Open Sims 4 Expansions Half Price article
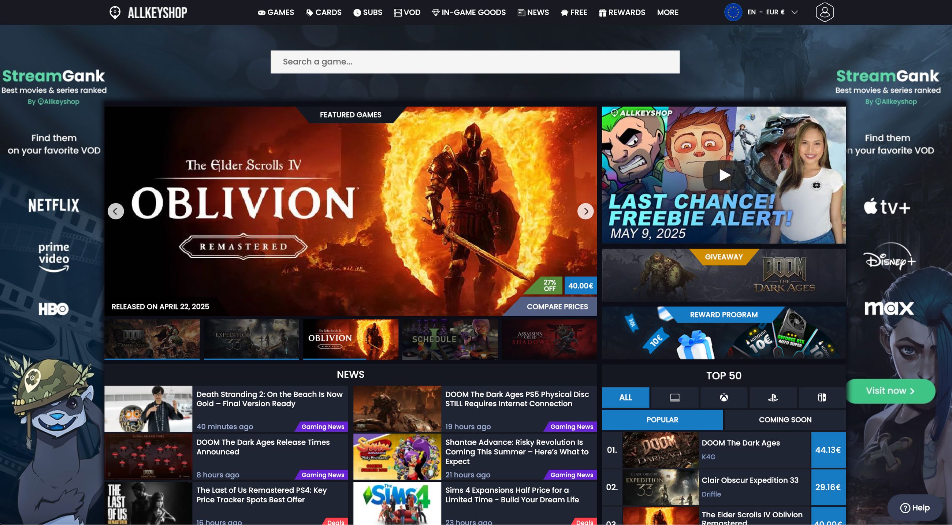The width and height of the screenshot is (952, 525). (512, 495)
